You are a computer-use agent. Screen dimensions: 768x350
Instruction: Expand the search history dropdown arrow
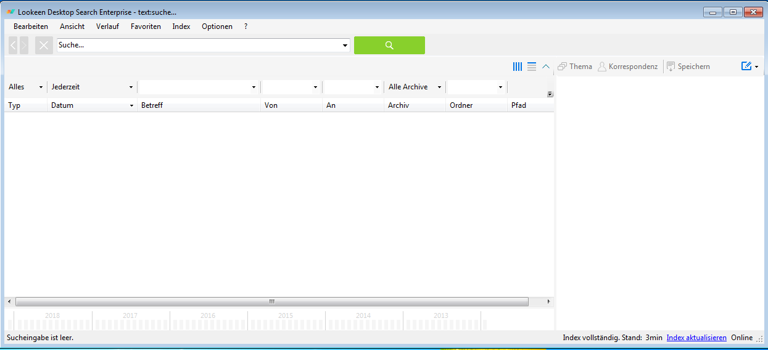[345, 46]
